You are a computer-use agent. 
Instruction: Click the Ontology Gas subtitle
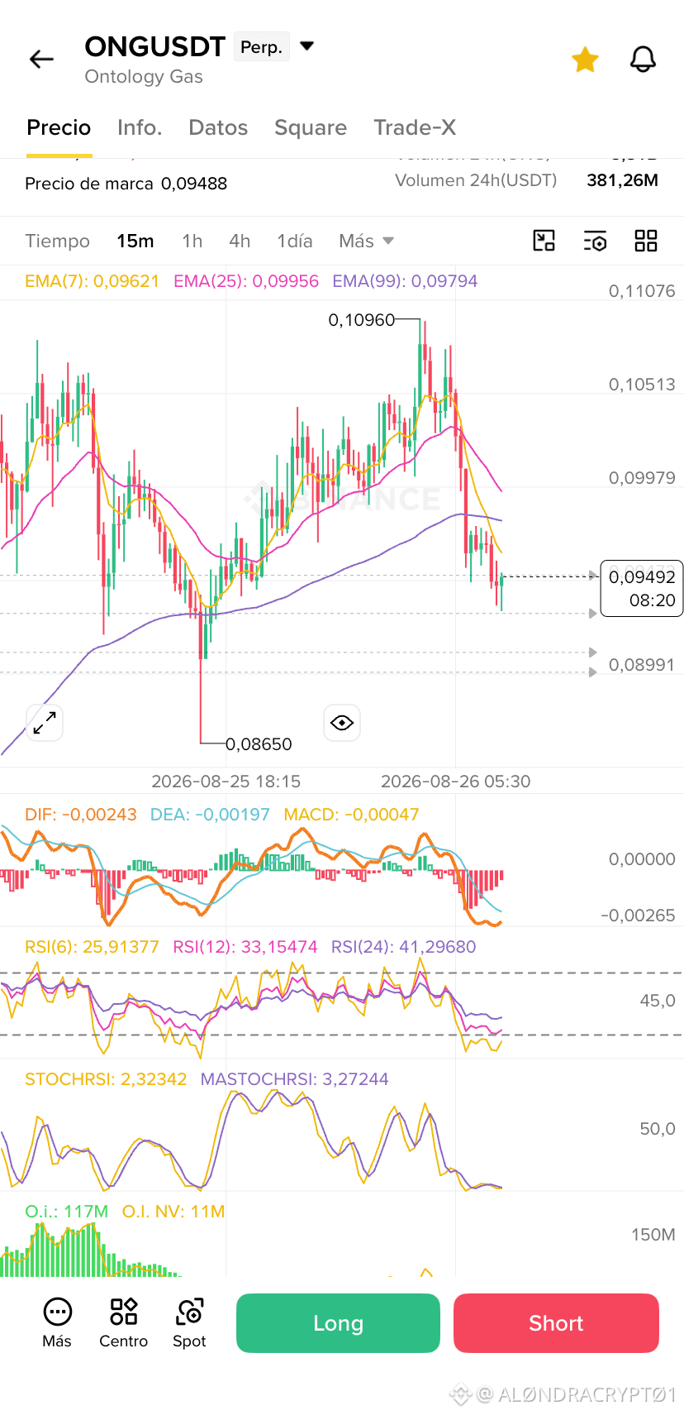point(144,77)
